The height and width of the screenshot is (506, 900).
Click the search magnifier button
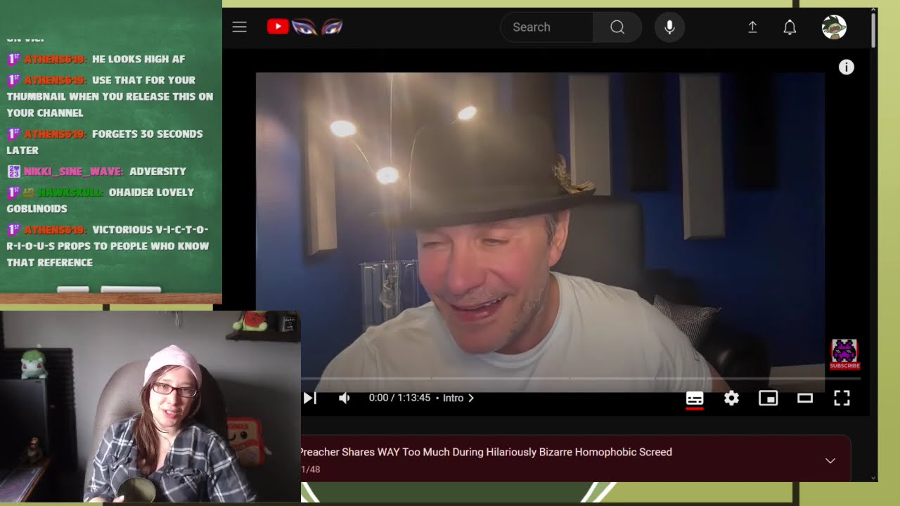[617, 27]
